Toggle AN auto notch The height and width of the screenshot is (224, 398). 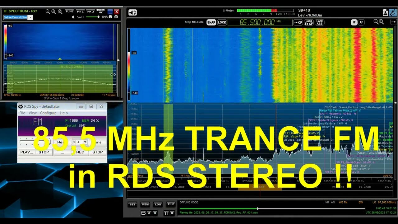point(333,203)
